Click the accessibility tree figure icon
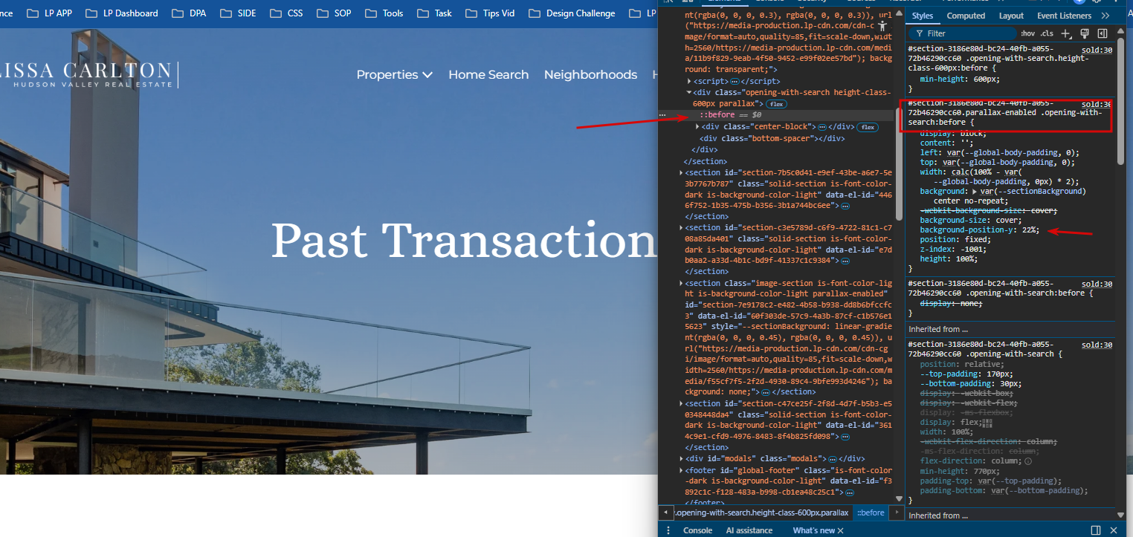This screenshot has width=1133, height=537. point(882,26)
